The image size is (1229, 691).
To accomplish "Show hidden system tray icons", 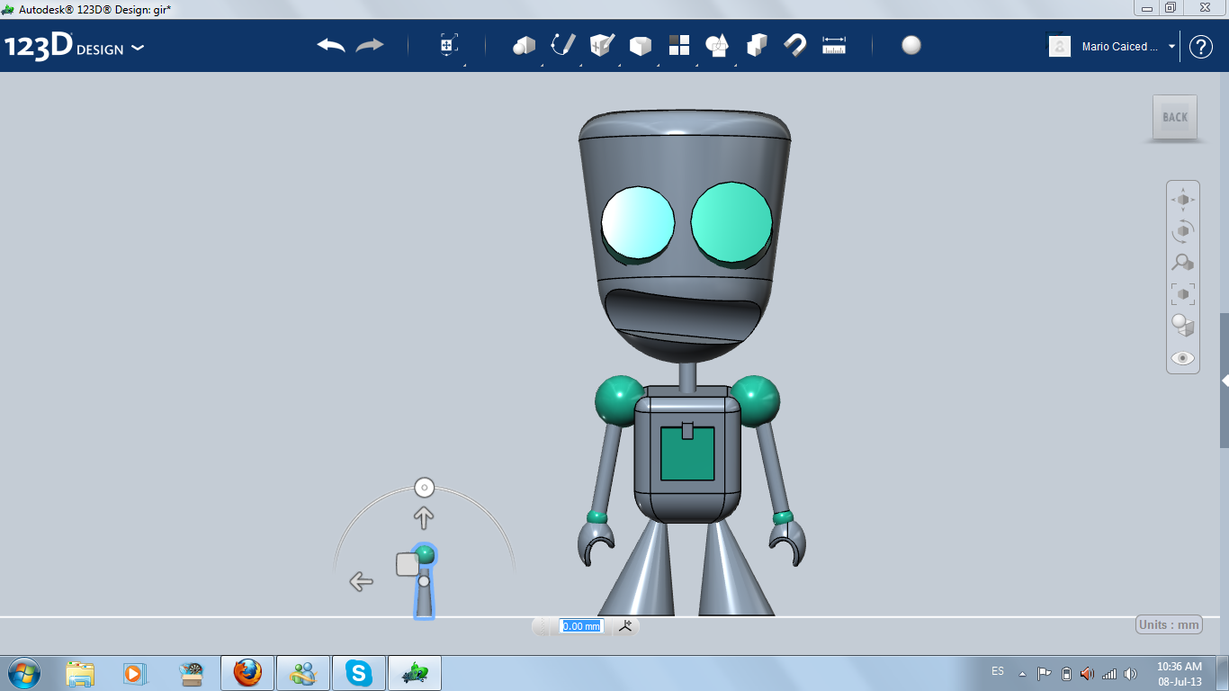I will coord(1022,673).
